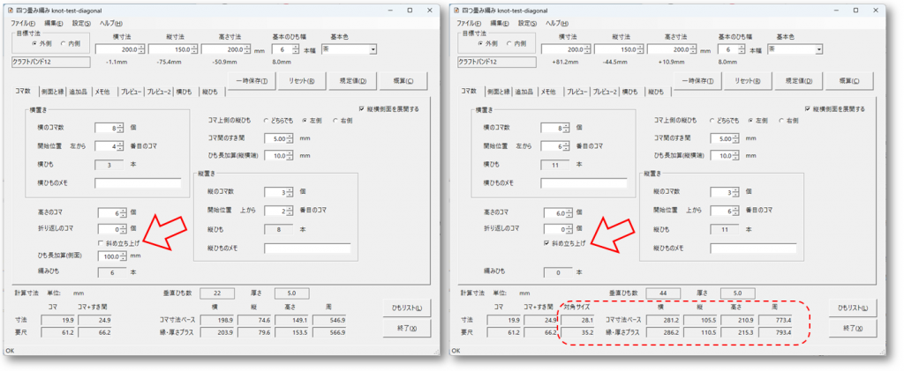Open 基本色 dropdown in right window
Screen dimensions: 904x371
tap(818, 50)
